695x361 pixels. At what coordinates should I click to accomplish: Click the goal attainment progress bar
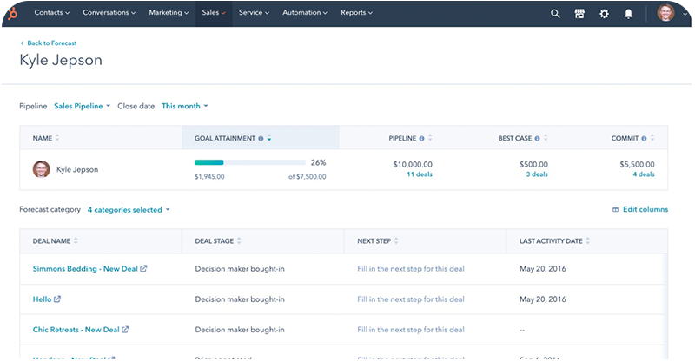pyautogui.click(x=250, y=162)
